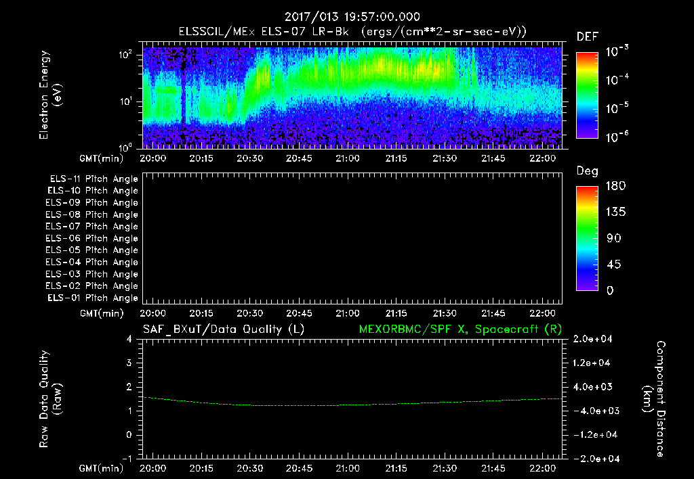Screen dimensions: 694x479
Task: Select the DEF colorbar label
Action: [x=588, y=37]
